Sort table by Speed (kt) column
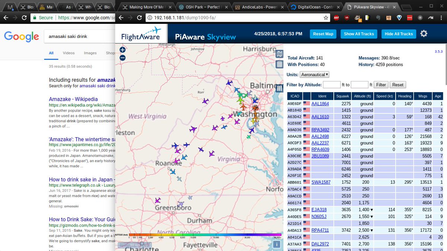This screenshot has height=251, width=447. (x=385, y=96)
